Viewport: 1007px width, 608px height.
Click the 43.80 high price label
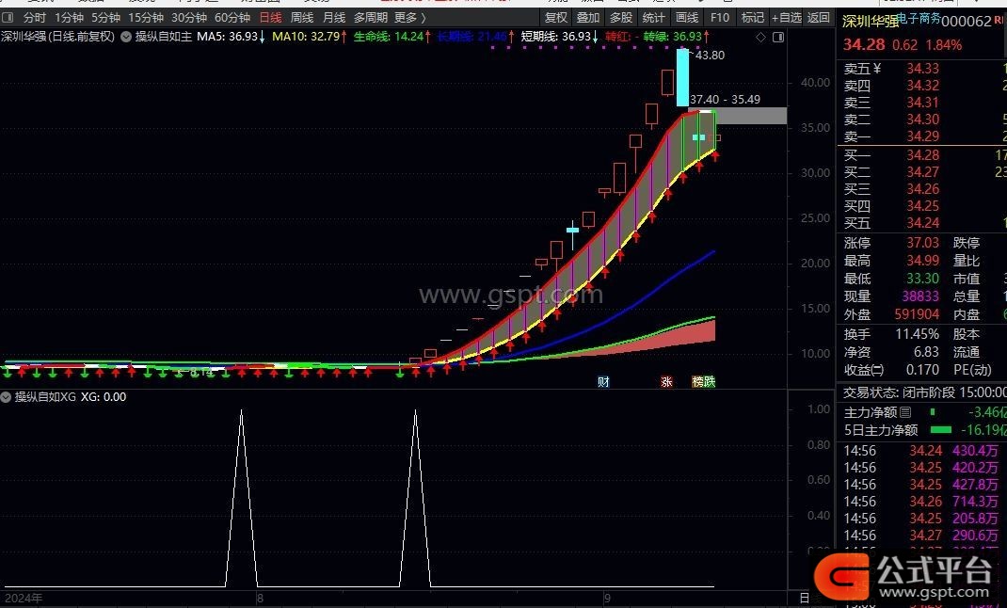[710, 56]
